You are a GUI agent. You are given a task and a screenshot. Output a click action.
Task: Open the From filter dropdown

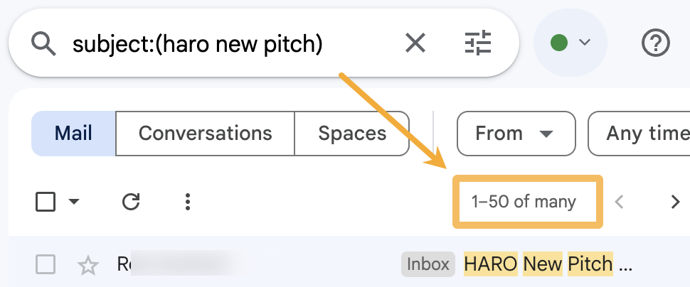click(x=515, y=134)
